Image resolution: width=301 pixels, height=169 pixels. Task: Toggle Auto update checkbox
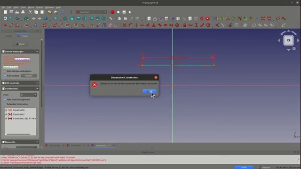5,76
